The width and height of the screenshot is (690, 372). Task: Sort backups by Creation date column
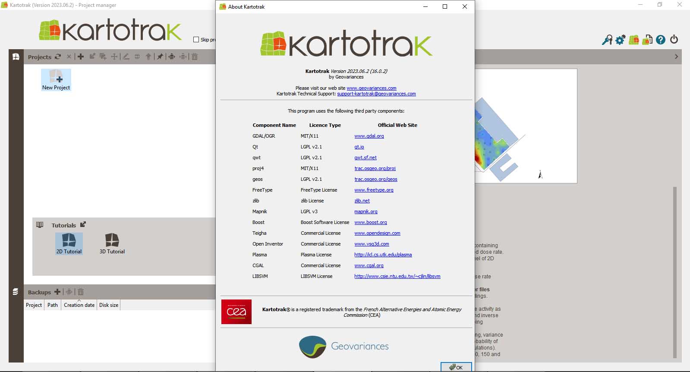(79, 305)
